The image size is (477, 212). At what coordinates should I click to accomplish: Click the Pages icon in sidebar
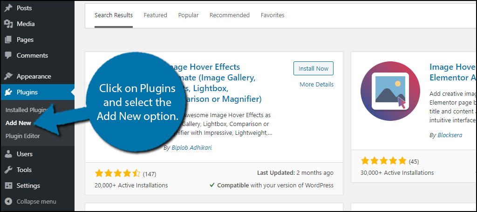click(x=8, y=40)
